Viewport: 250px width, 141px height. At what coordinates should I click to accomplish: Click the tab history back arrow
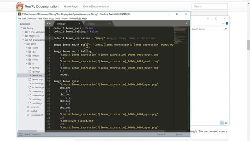click(47, 23)
